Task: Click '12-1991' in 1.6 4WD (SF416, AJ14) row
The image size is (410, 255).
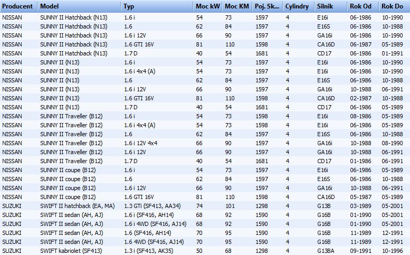Action: [392, 242]
